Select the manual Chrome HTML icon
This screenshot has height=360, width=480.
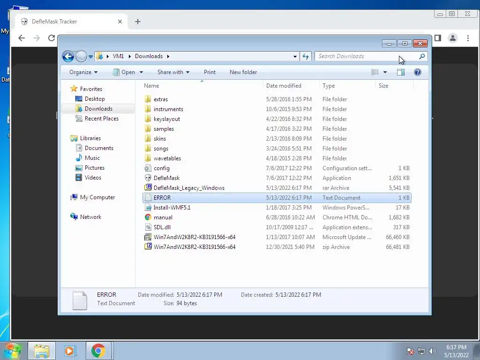pos(148,217)
